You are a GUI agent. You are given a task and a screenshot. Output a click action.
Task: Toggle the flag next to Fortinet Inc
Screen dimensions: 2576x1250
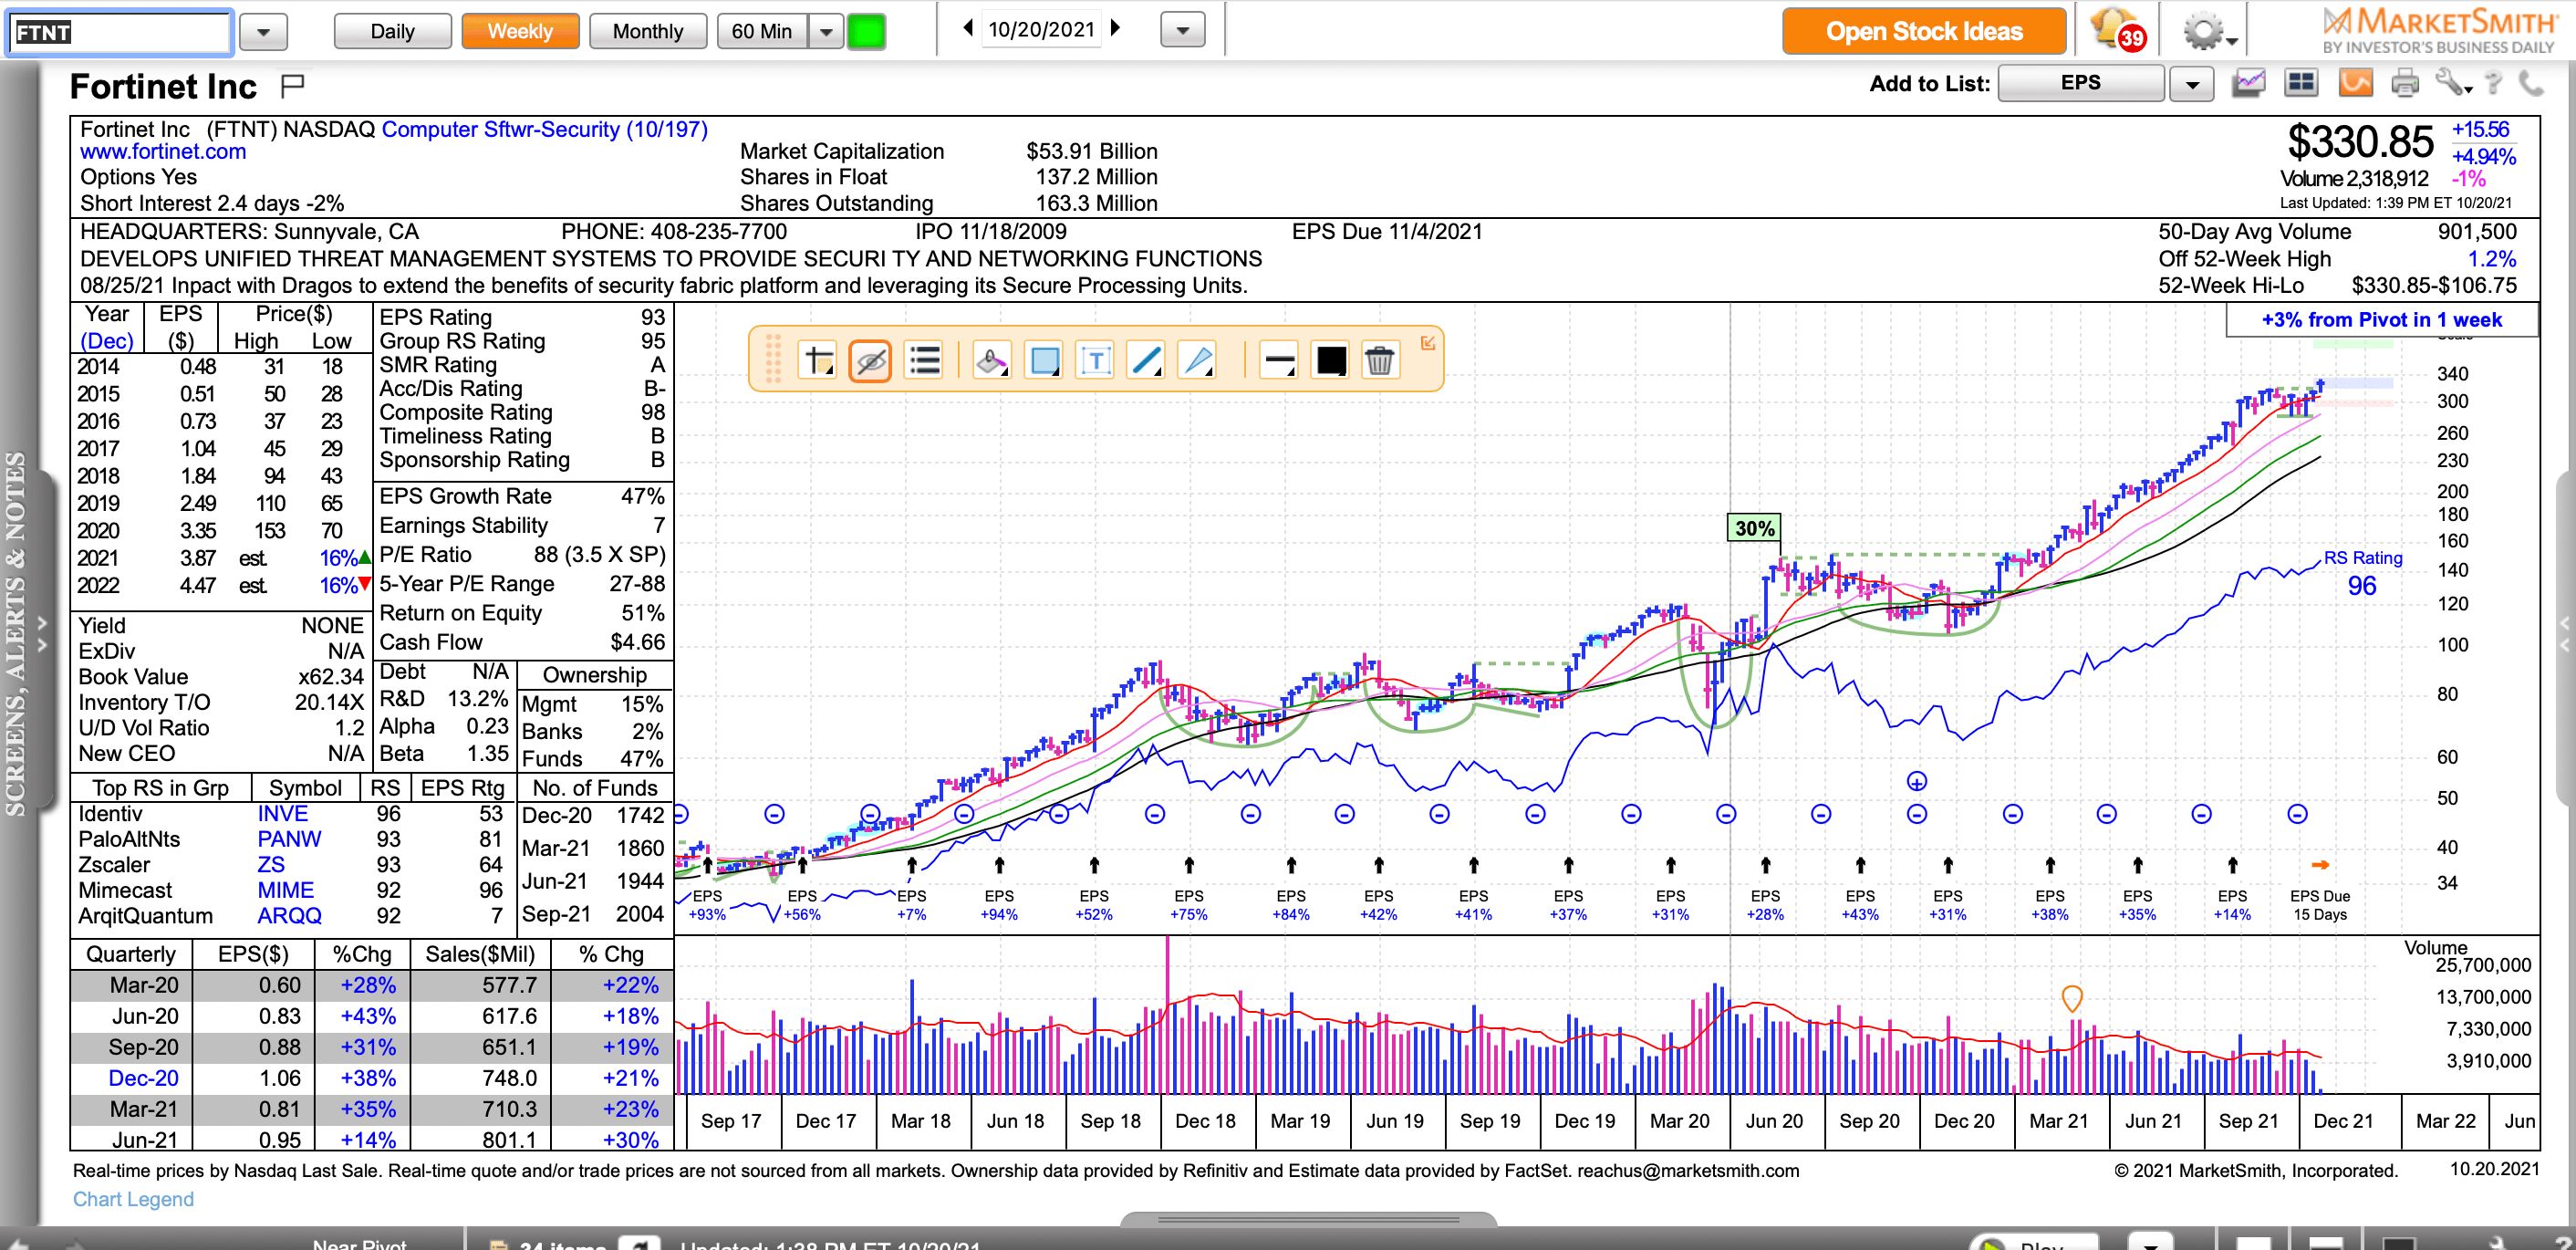pos(292,86)
